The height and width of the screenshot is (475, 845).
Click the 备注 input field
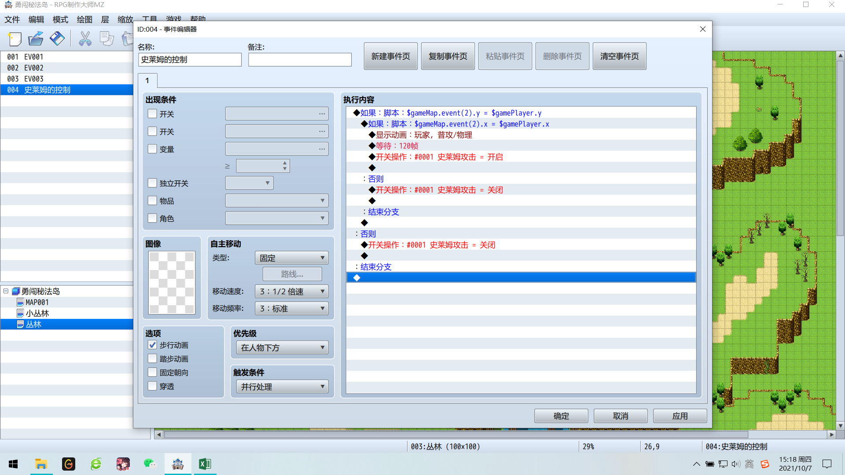(300, 59)
